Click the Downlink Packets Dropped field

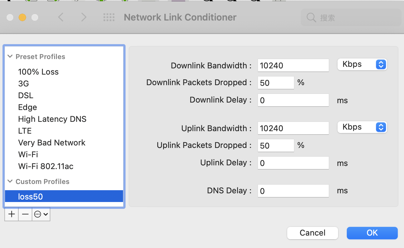(276, 83)
